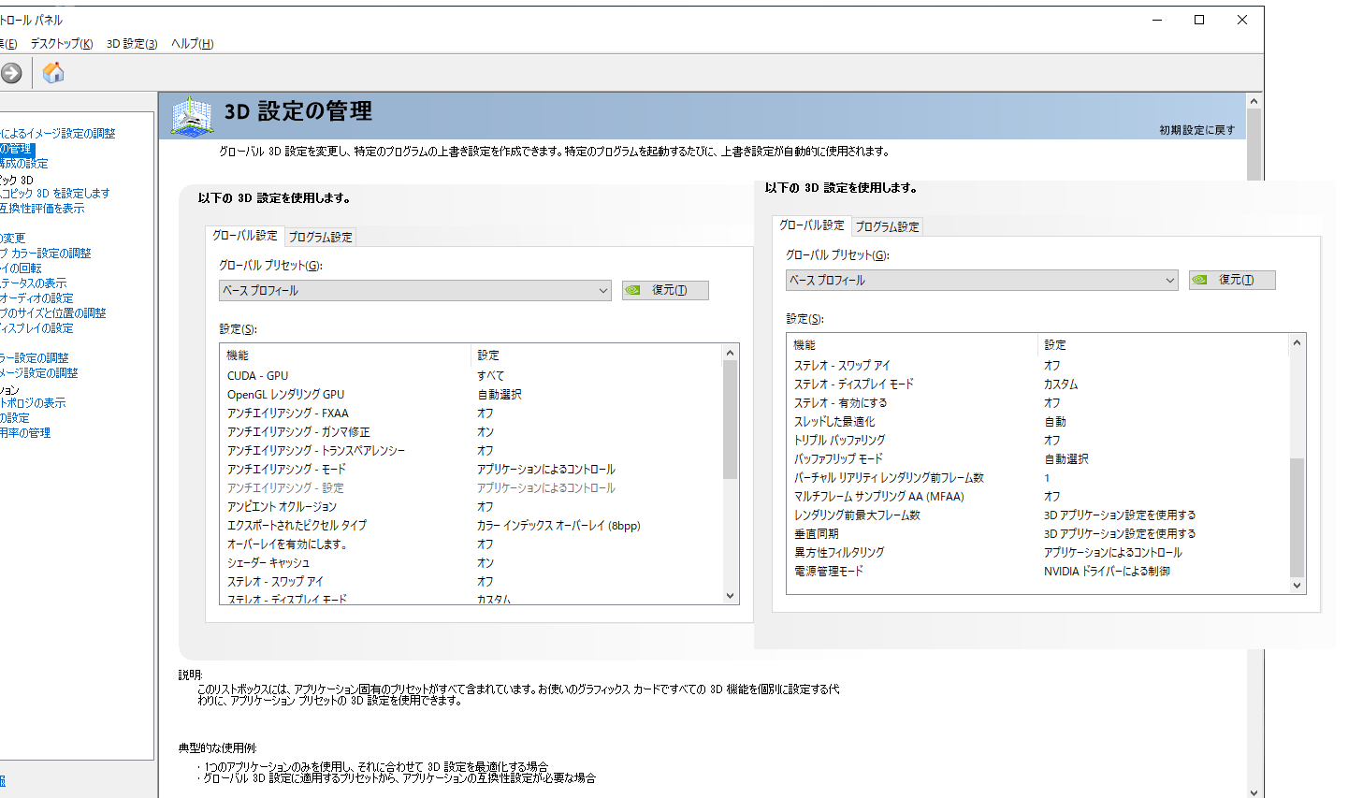1348x798 pixels.
Task: Select the 垂直同期 row
Action: click(x=1038, y=534)
